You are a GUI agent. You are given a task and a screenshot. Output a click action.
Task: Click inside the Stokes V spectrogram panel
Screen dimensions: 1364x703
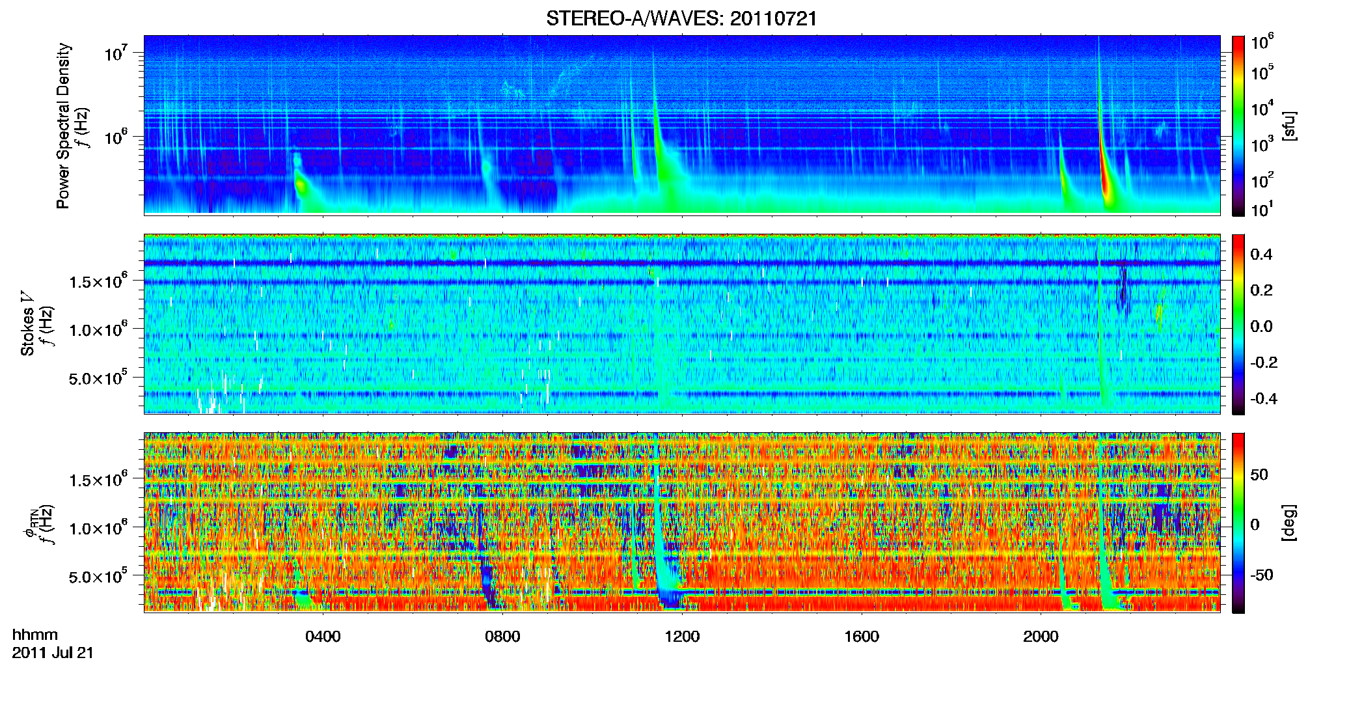682,324
